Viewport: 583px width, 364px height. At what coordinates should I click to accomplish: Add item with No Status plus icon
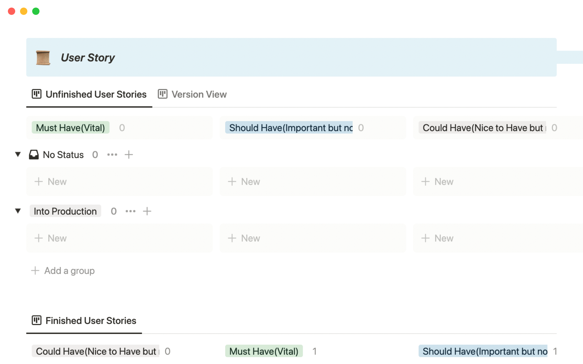pyautogui.click(x=129, y=155)
